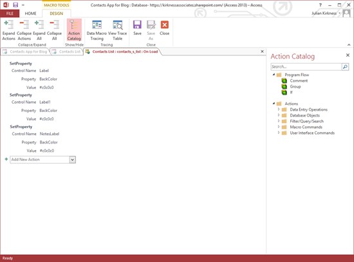Click the Database Objects folder icon
Screen dimensions: 354x262
point(284,115)
